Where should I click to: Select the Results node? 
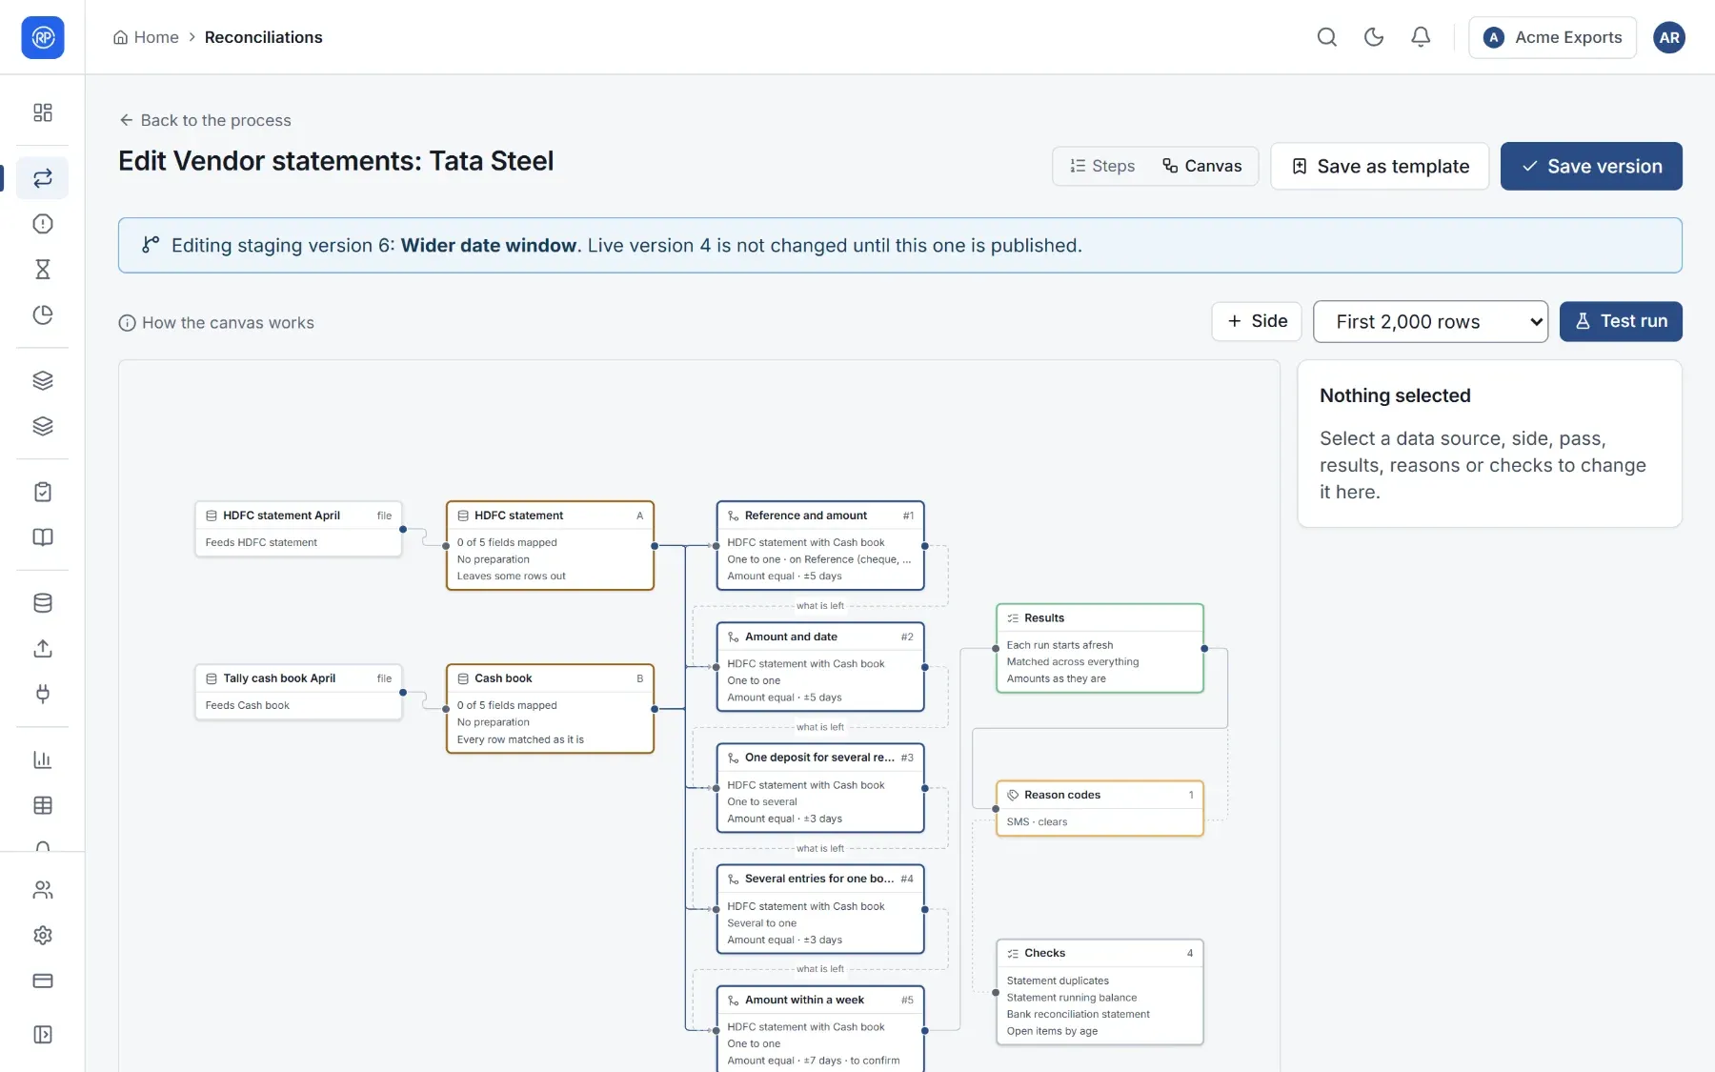[1100, 648]
